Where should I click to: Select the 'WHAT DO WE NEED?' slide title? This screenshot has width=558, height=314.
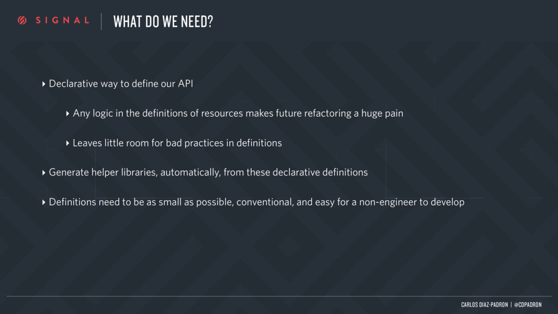tap(163, 22)
